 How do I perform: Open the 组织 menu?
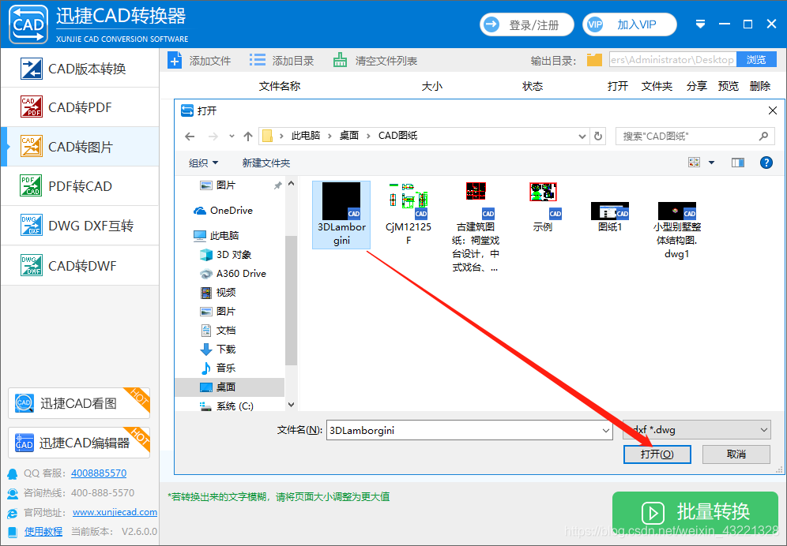point(203,163)
